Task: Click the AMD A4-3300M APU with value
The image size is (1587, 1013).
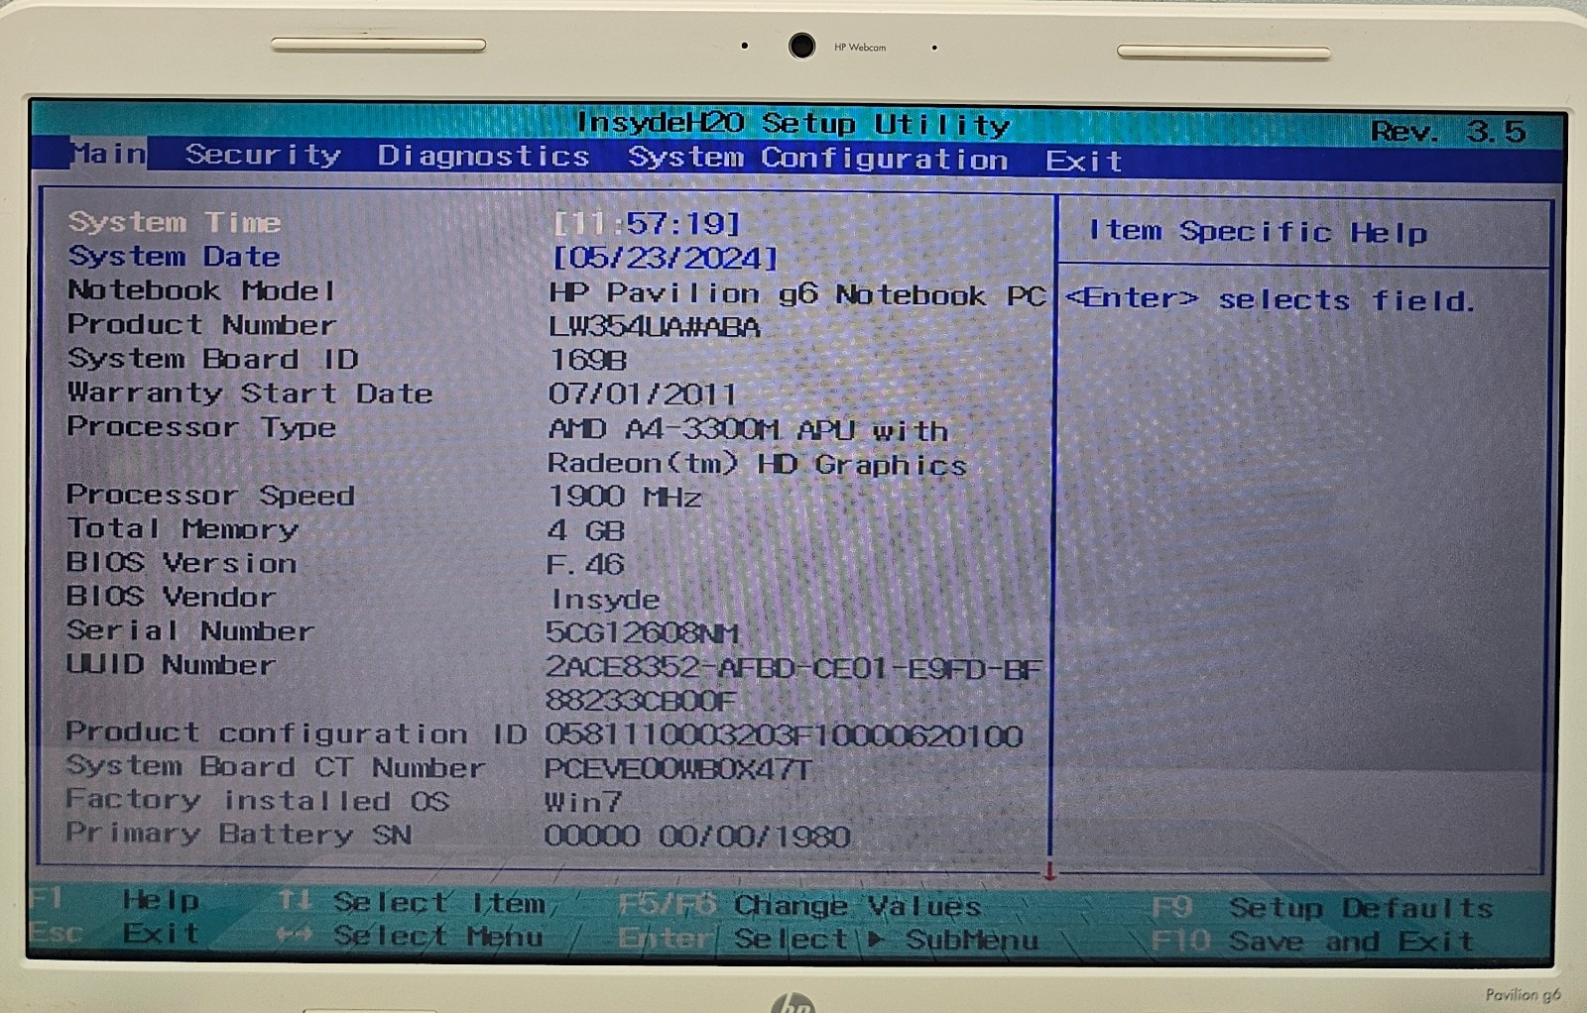Action: point(749,430)
